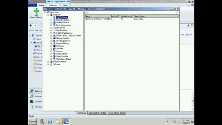Open Software Library workspace icon
The width and height of the screenshot is (222, 125).
tap(32, 97)
